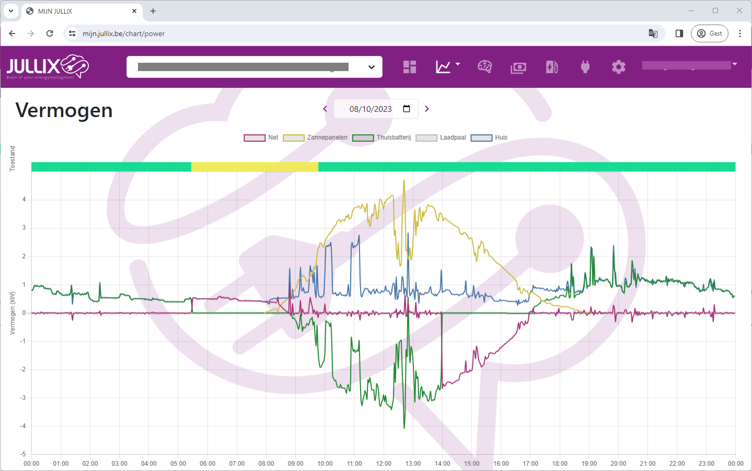Open the dashboard tiles icon
Image resolution: width=752 pixels, height=471 pixels.
coord(410,67)
